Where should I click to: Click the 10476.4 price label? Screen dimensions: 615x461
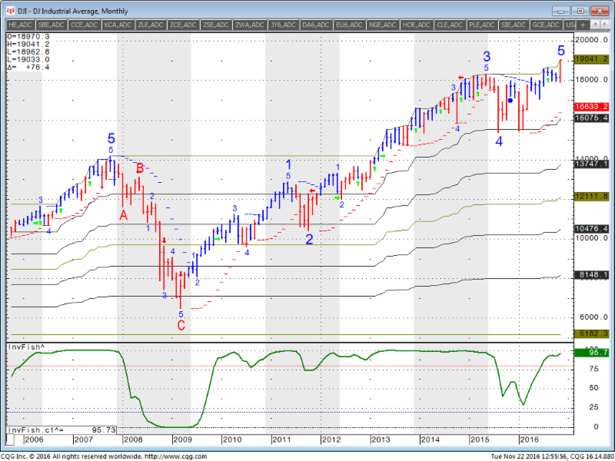[x=591, y=228]
